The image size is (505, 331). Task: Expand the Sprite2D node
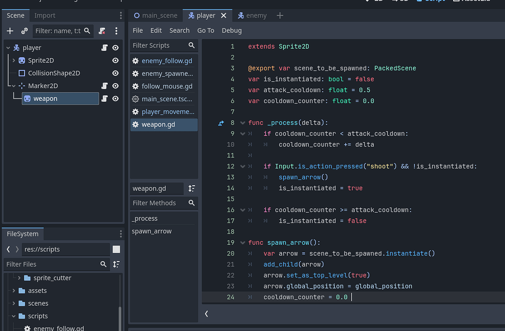(14, 60)
